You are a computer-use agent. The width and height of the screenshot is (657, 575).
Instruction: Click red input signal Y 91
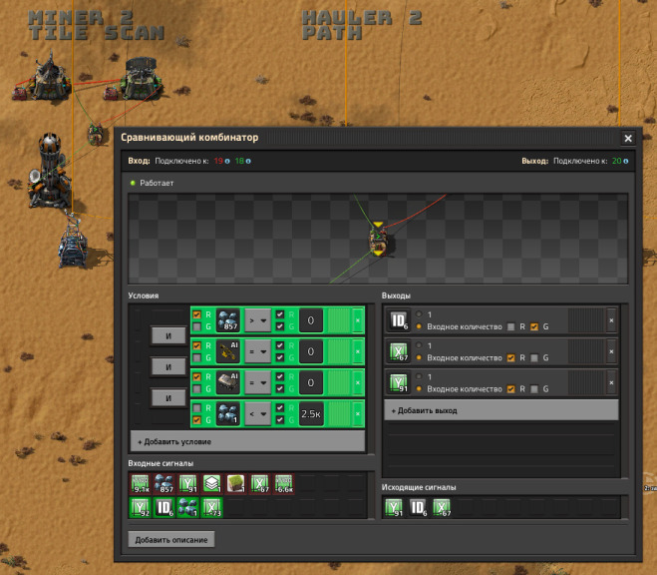click(188, 484)
